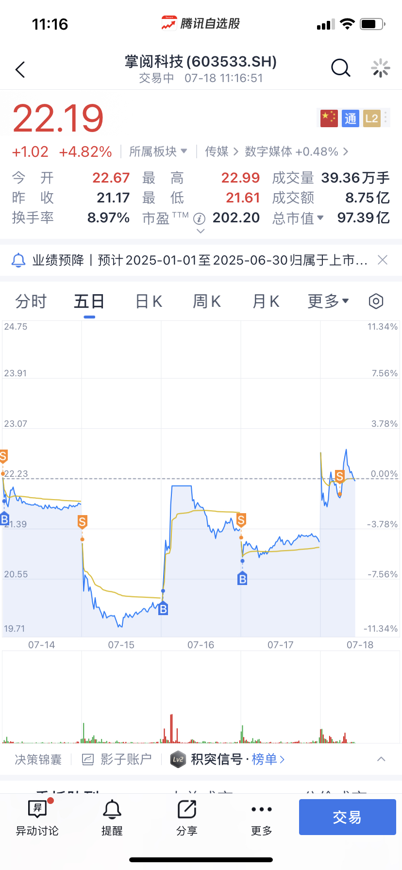Tap the alert bell announcement icon

pyautogui.click(x=18, y=260)
